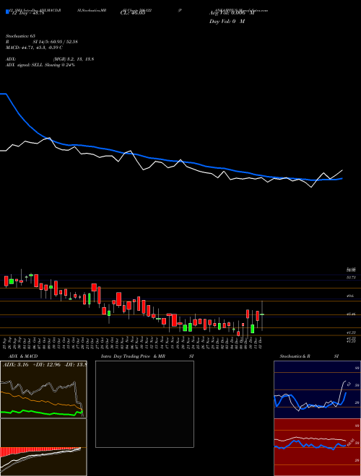Select the 'ADX: 3.16' value in the ADX panel

click(15, 365)
